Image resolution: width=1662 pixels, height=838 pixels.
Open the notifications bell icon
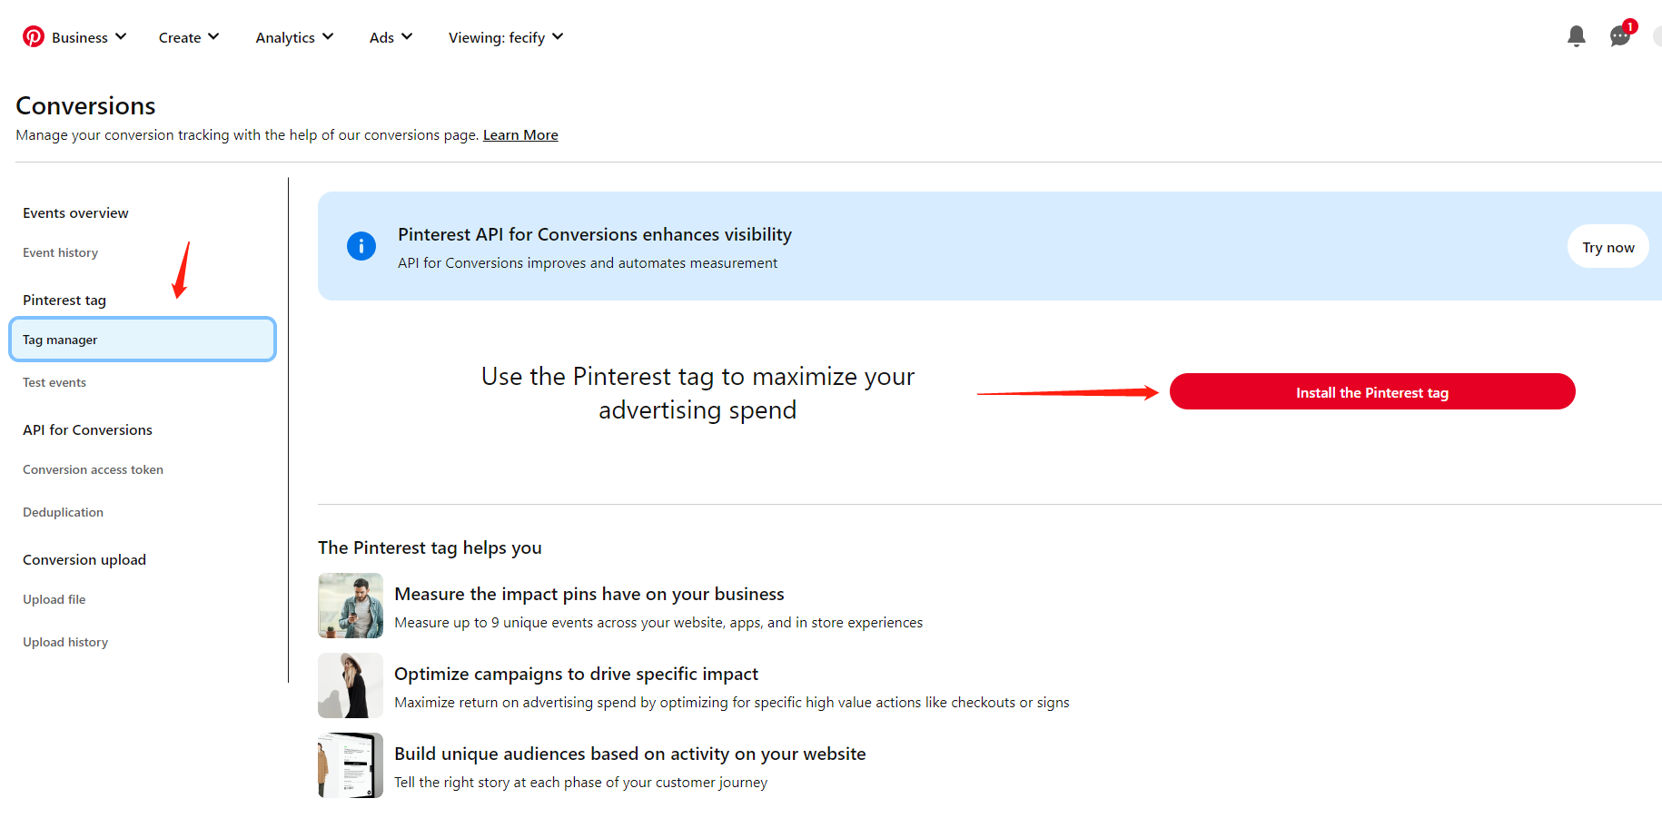(1577, 36)
